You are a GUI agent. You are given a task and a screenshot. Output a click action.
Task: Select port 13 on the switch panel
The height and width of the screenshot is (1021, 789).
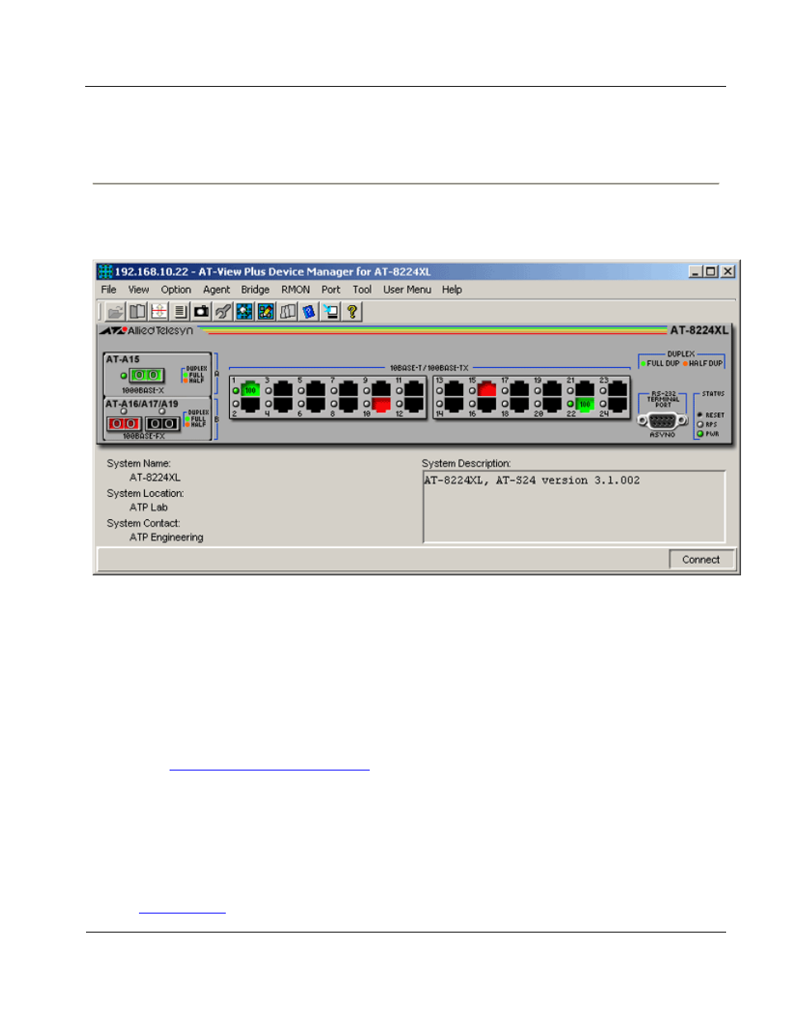(x=454, y=389)
